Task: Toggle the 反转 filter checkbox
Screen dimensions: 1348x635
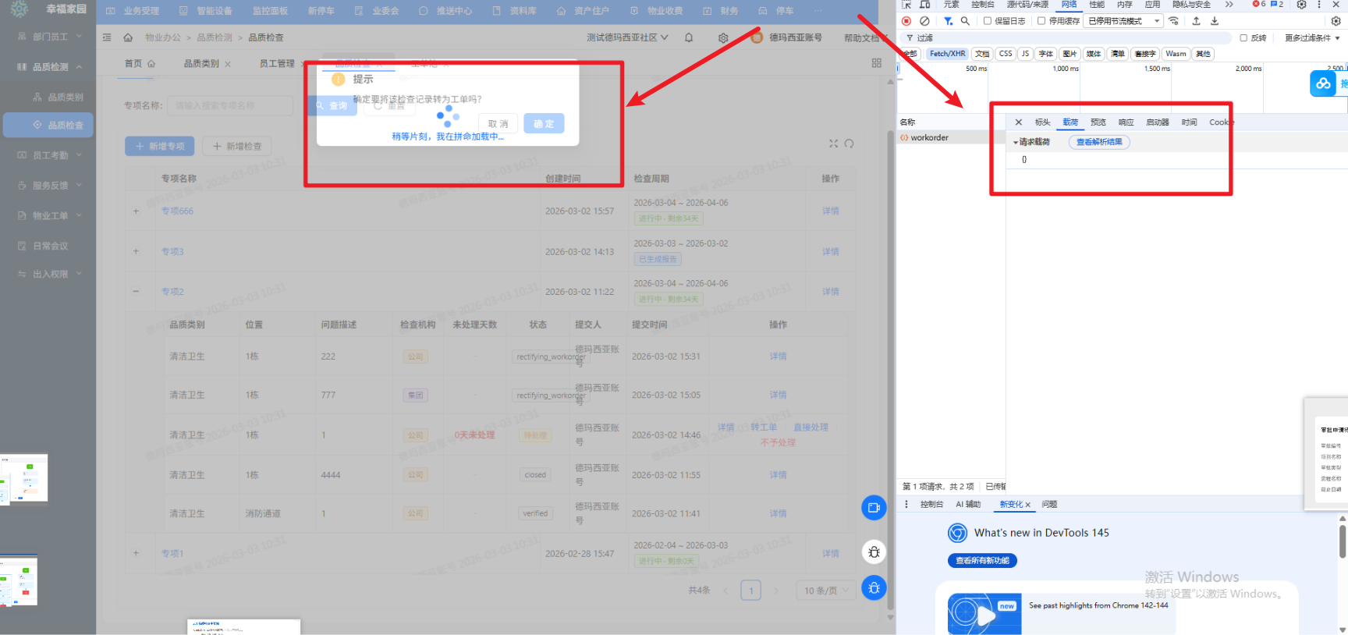Action: [x=1243, y=37]
